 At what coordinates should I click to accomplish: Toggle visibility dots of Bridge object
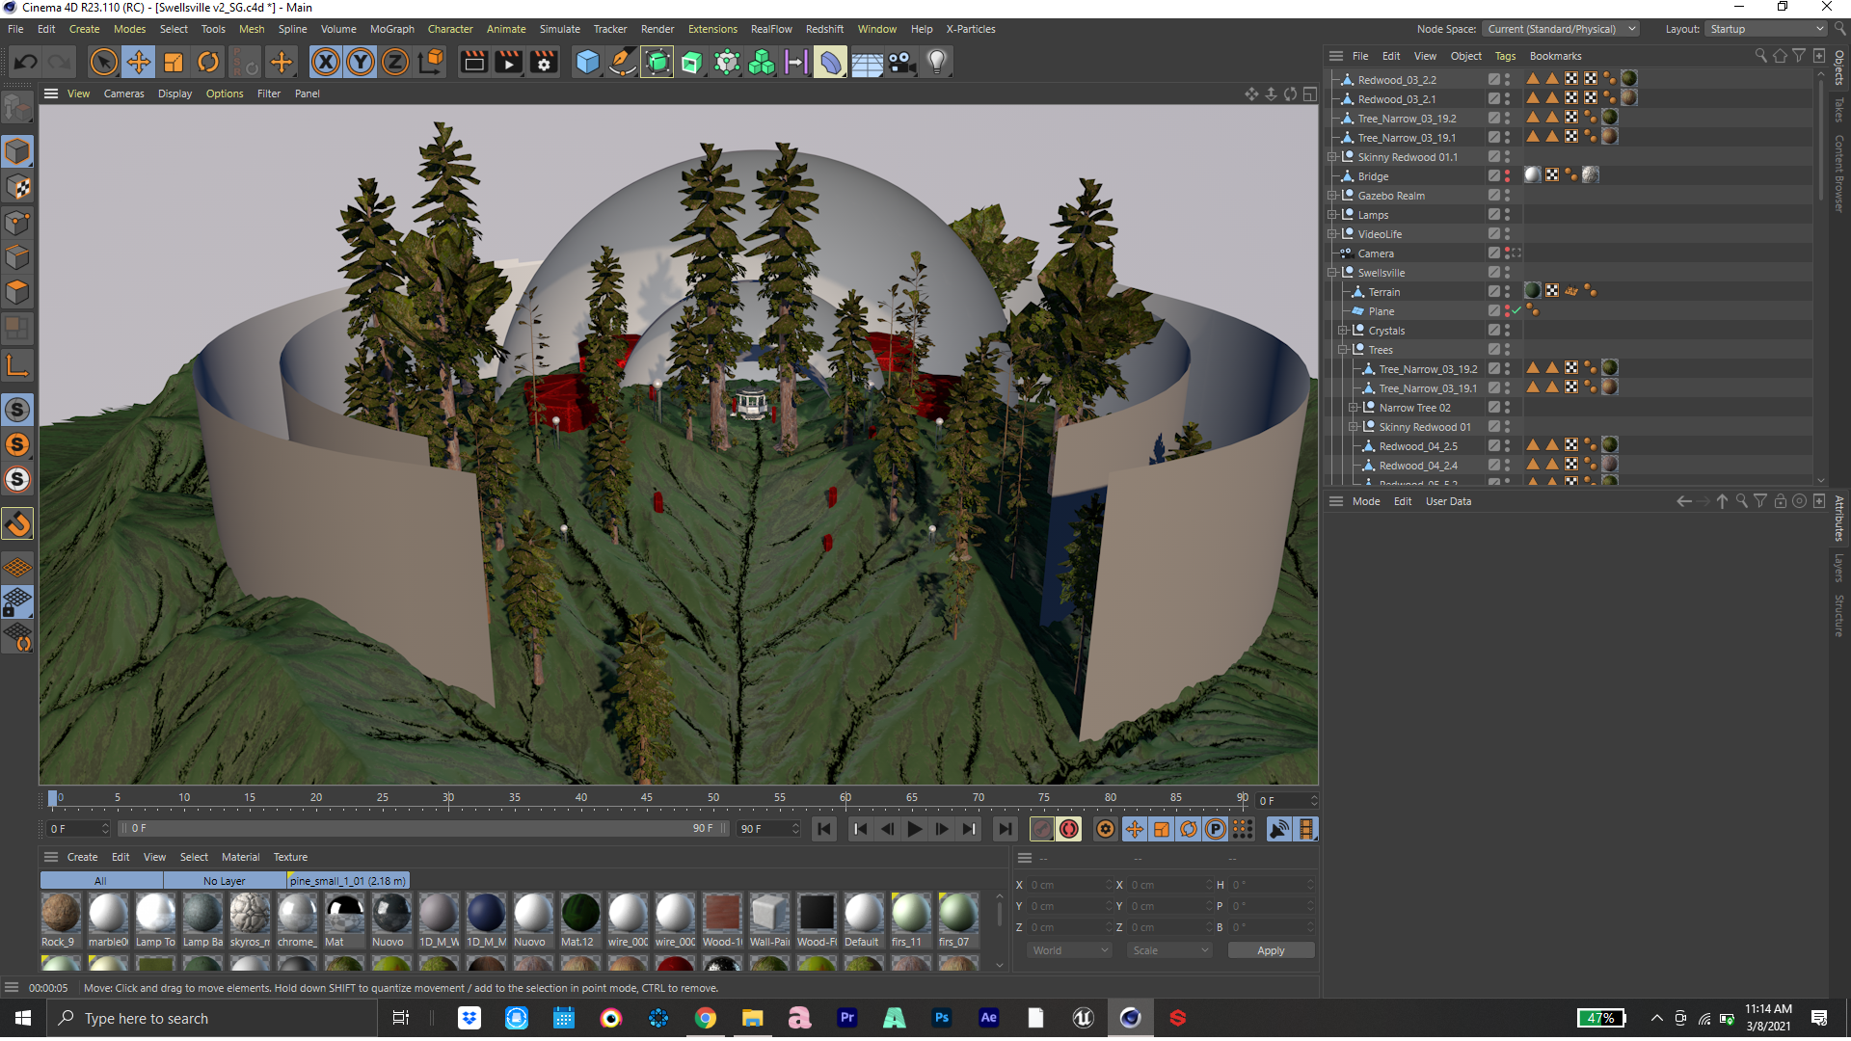(x=1508, y=176)
